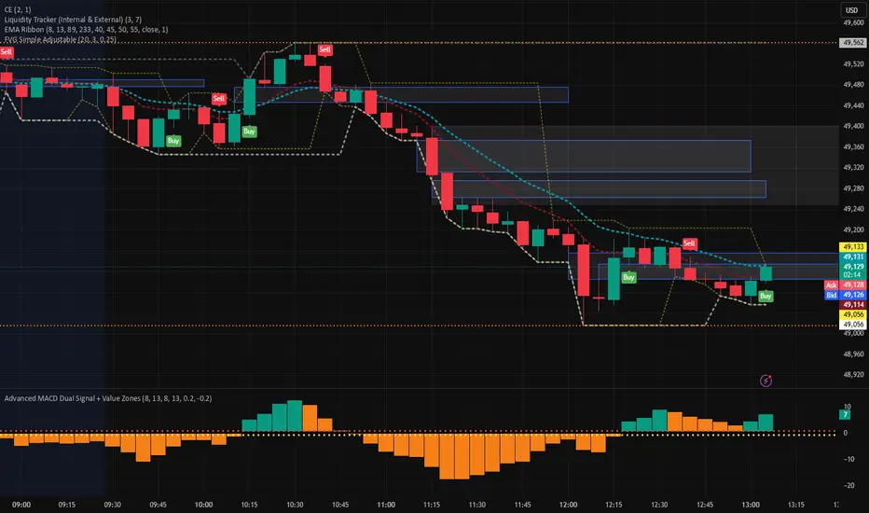Click the 49,562 price level label
This screenshot has width=869, height=513.
(x=853, y=43)
